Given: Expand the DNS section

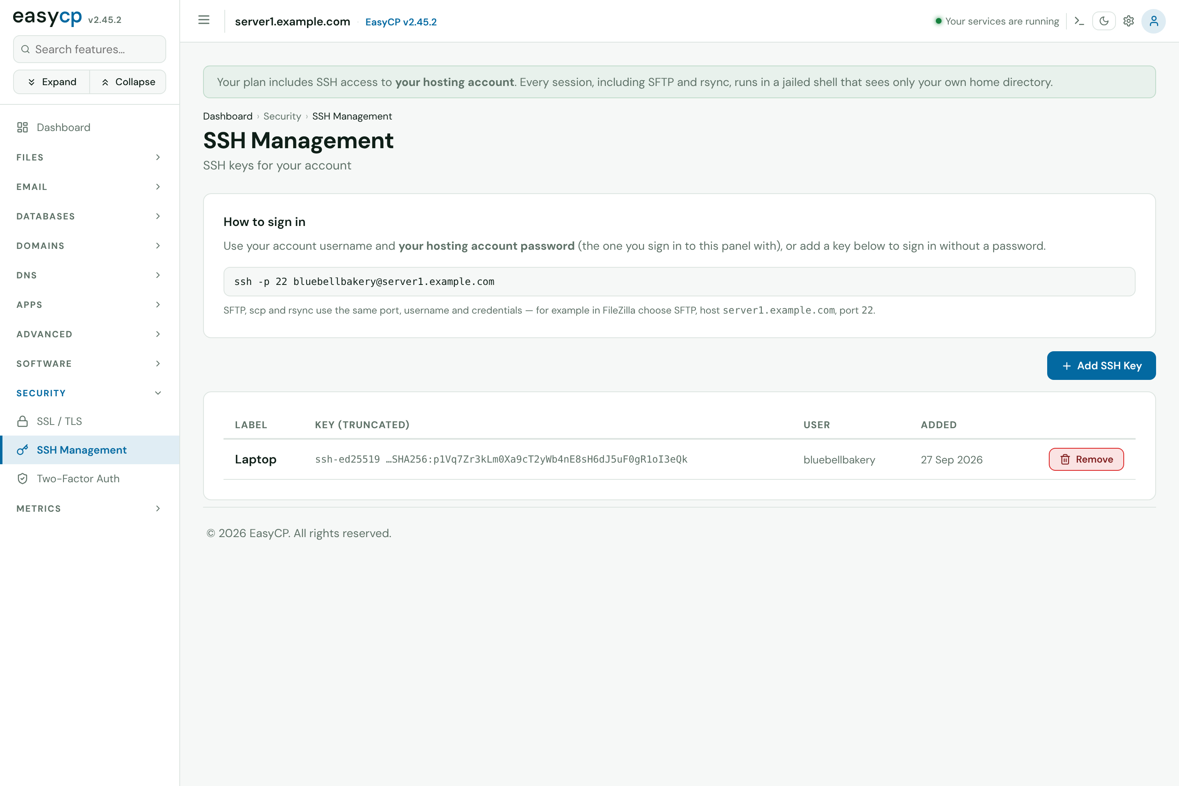Looking at the screenshot, I should [90, 275].
